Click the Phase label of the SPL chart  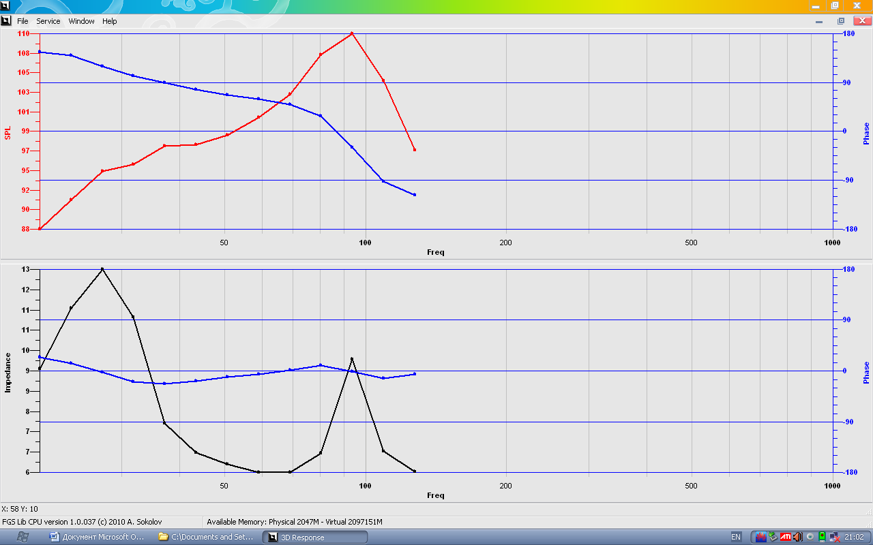click(x=866, y=134)
